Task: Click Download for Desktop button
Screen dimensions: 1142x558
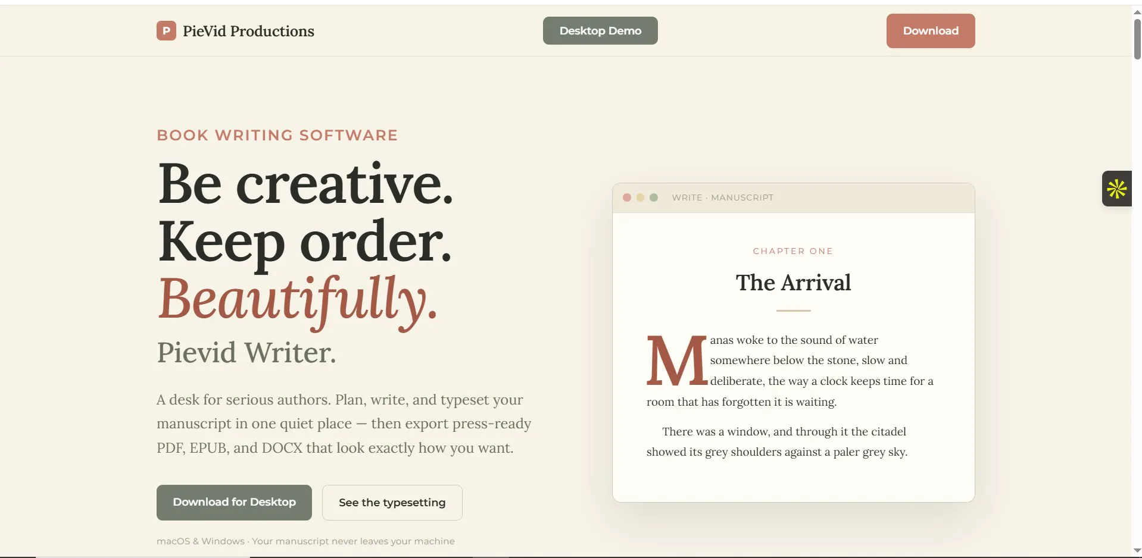Action: 234,503
